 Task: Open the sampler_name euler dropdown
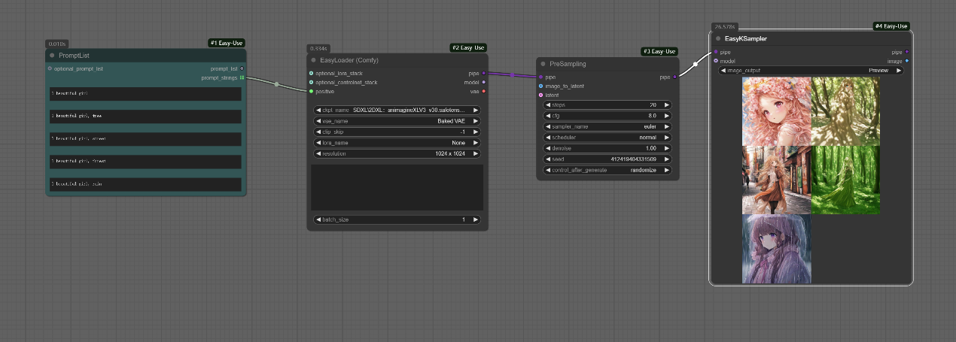pos(608,127)
